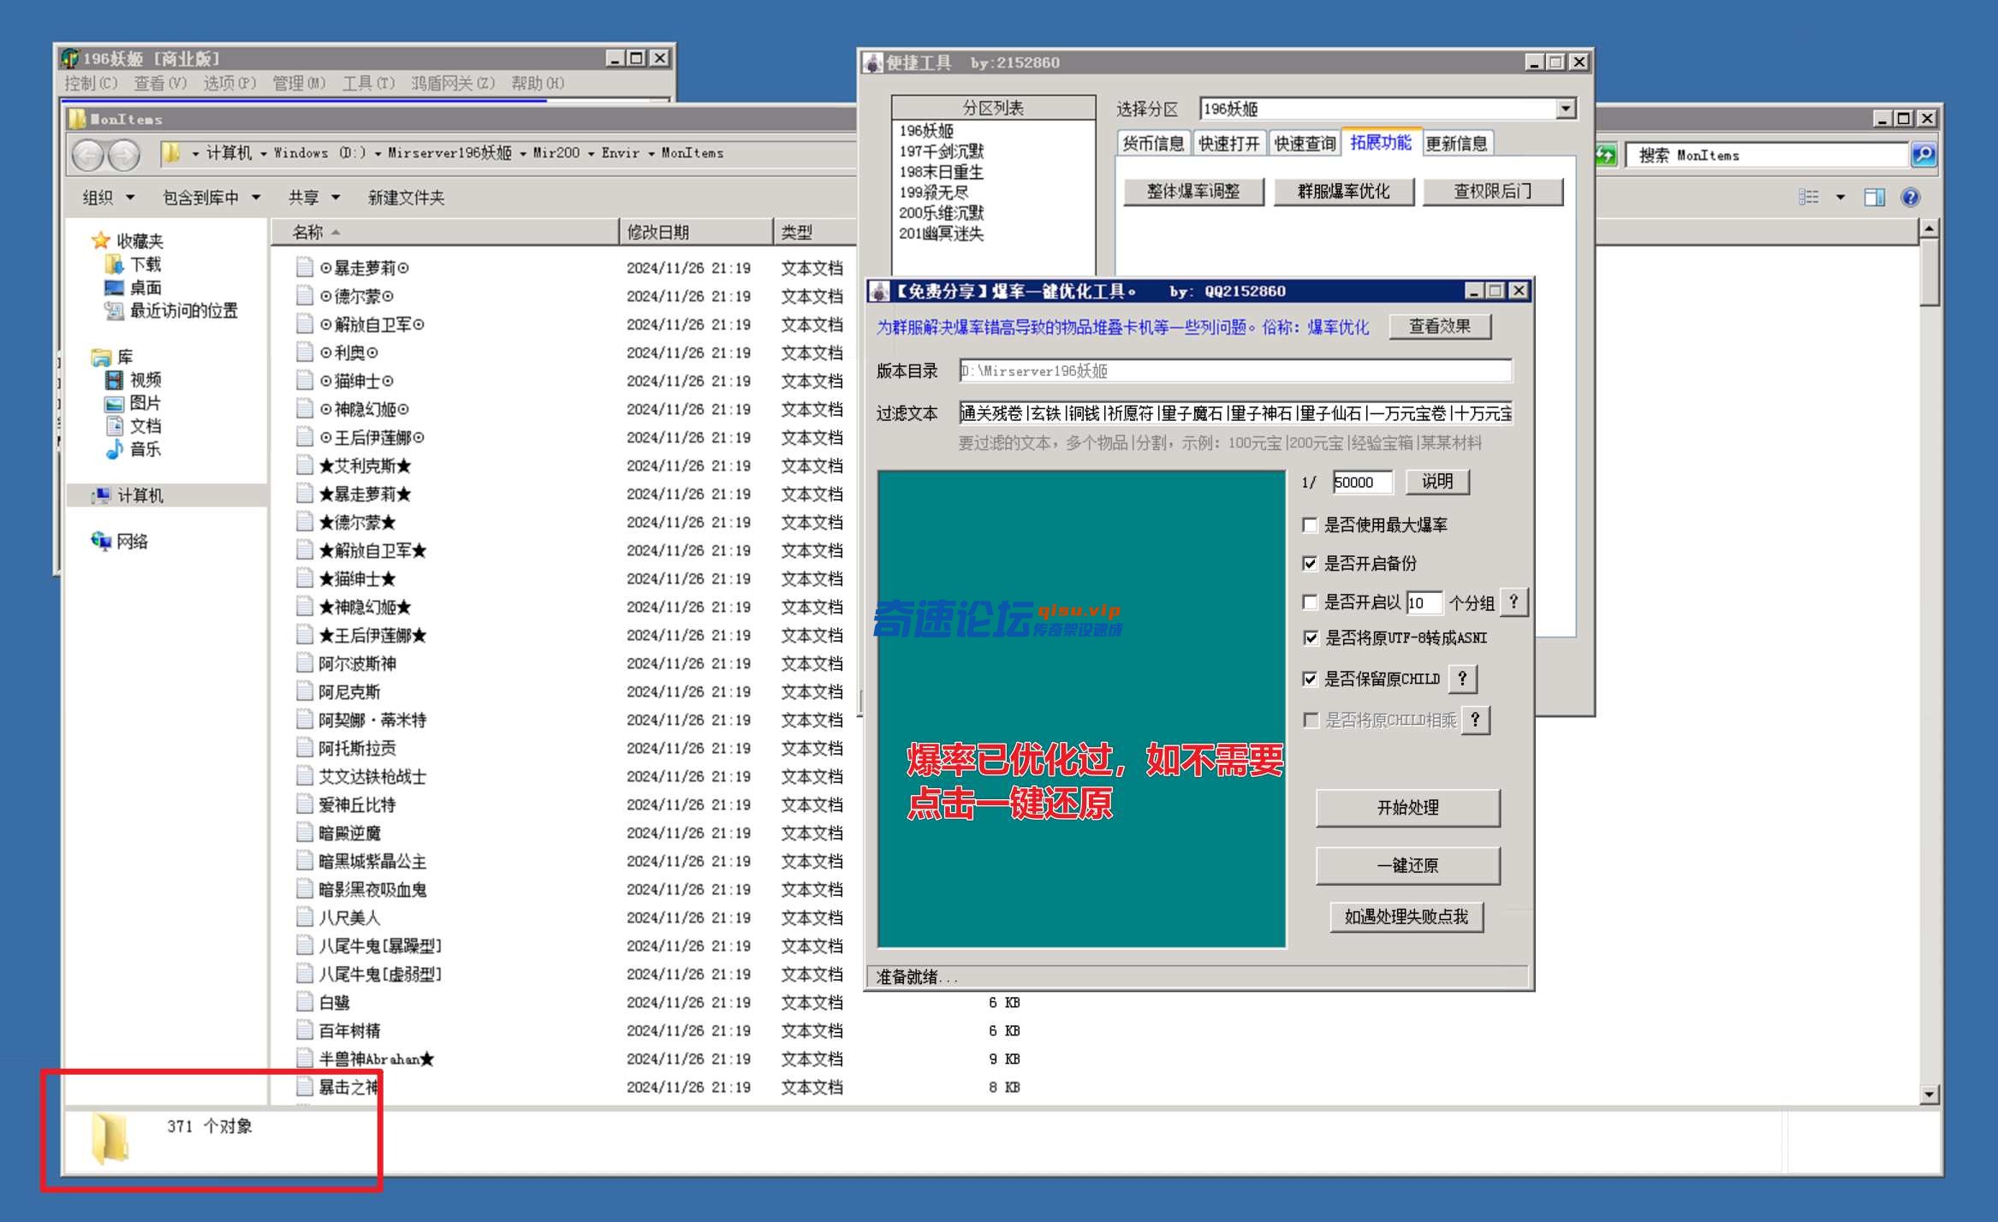Switch to the 快速打开 tab

point(1228,143)
